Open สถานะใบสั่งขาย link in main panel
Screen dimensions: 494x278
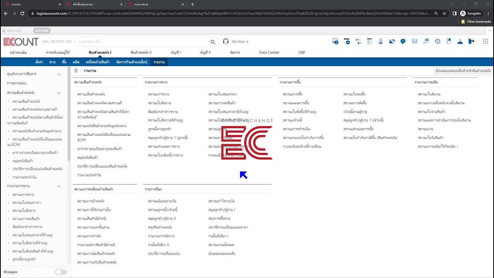159,103
